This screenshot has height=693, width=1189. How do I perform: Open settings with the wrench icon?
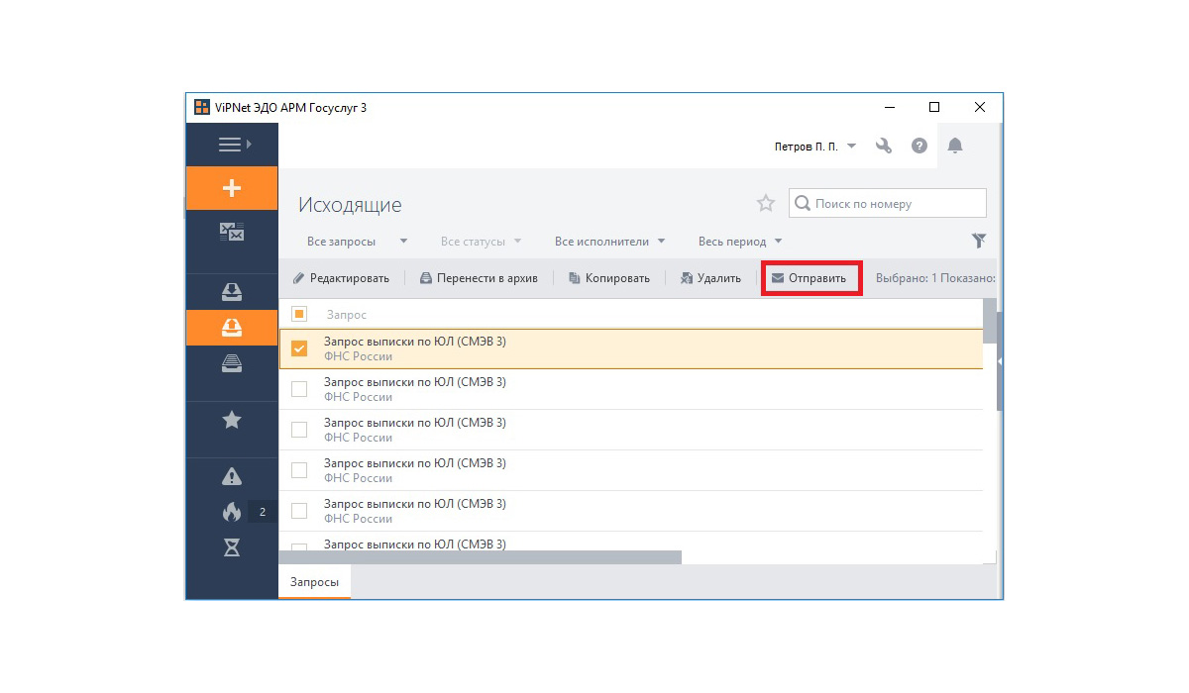[884, 146]
